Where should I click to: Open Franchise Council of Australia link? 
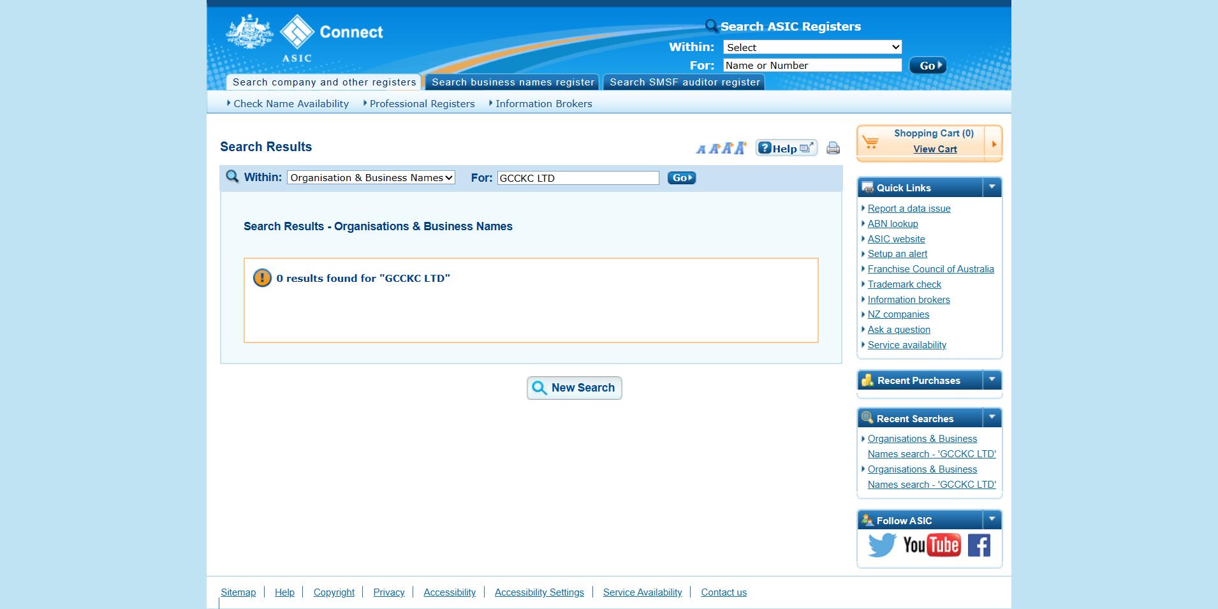coord(930,269)
